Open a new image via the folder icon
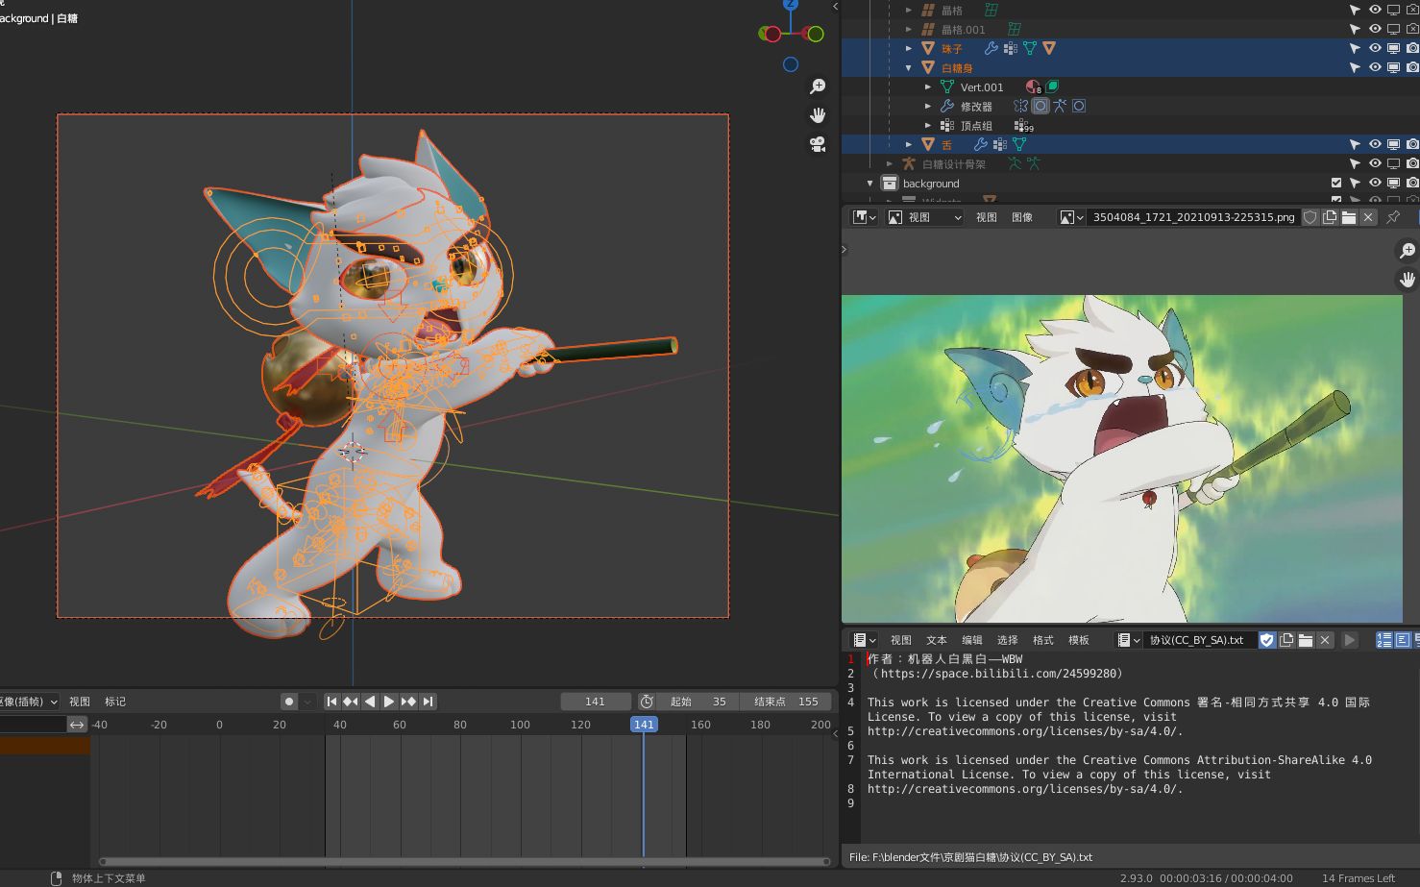Image resolution: width=1420 pixels, height=887 pixels. (x=1349, y=216)
